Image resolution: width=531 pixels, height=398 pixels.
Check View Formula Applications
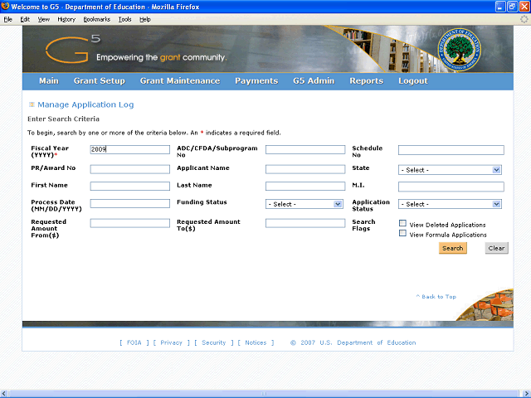point(402,233)
